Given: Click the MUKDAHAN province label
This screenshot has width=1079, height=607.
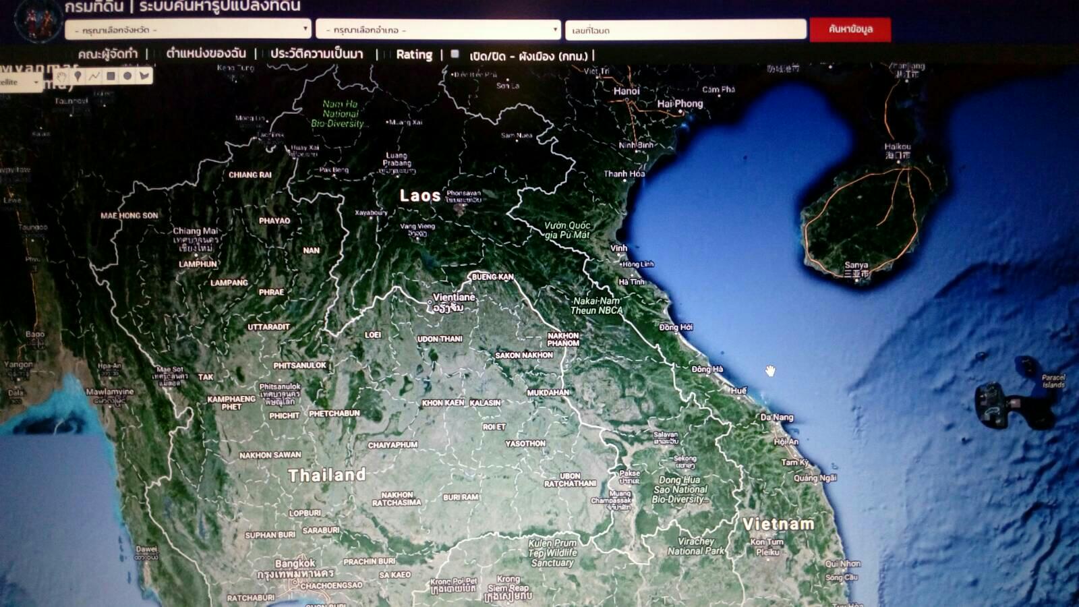Looking at the screenshot, I should click(548, 393).
